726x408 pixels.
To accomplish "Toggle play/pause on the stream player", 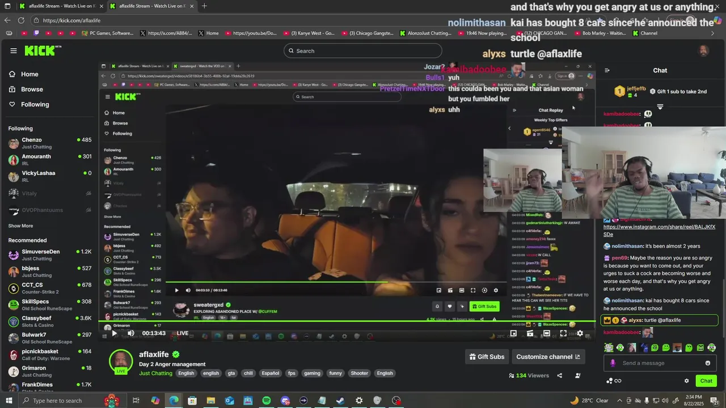I will click(114, 333).
